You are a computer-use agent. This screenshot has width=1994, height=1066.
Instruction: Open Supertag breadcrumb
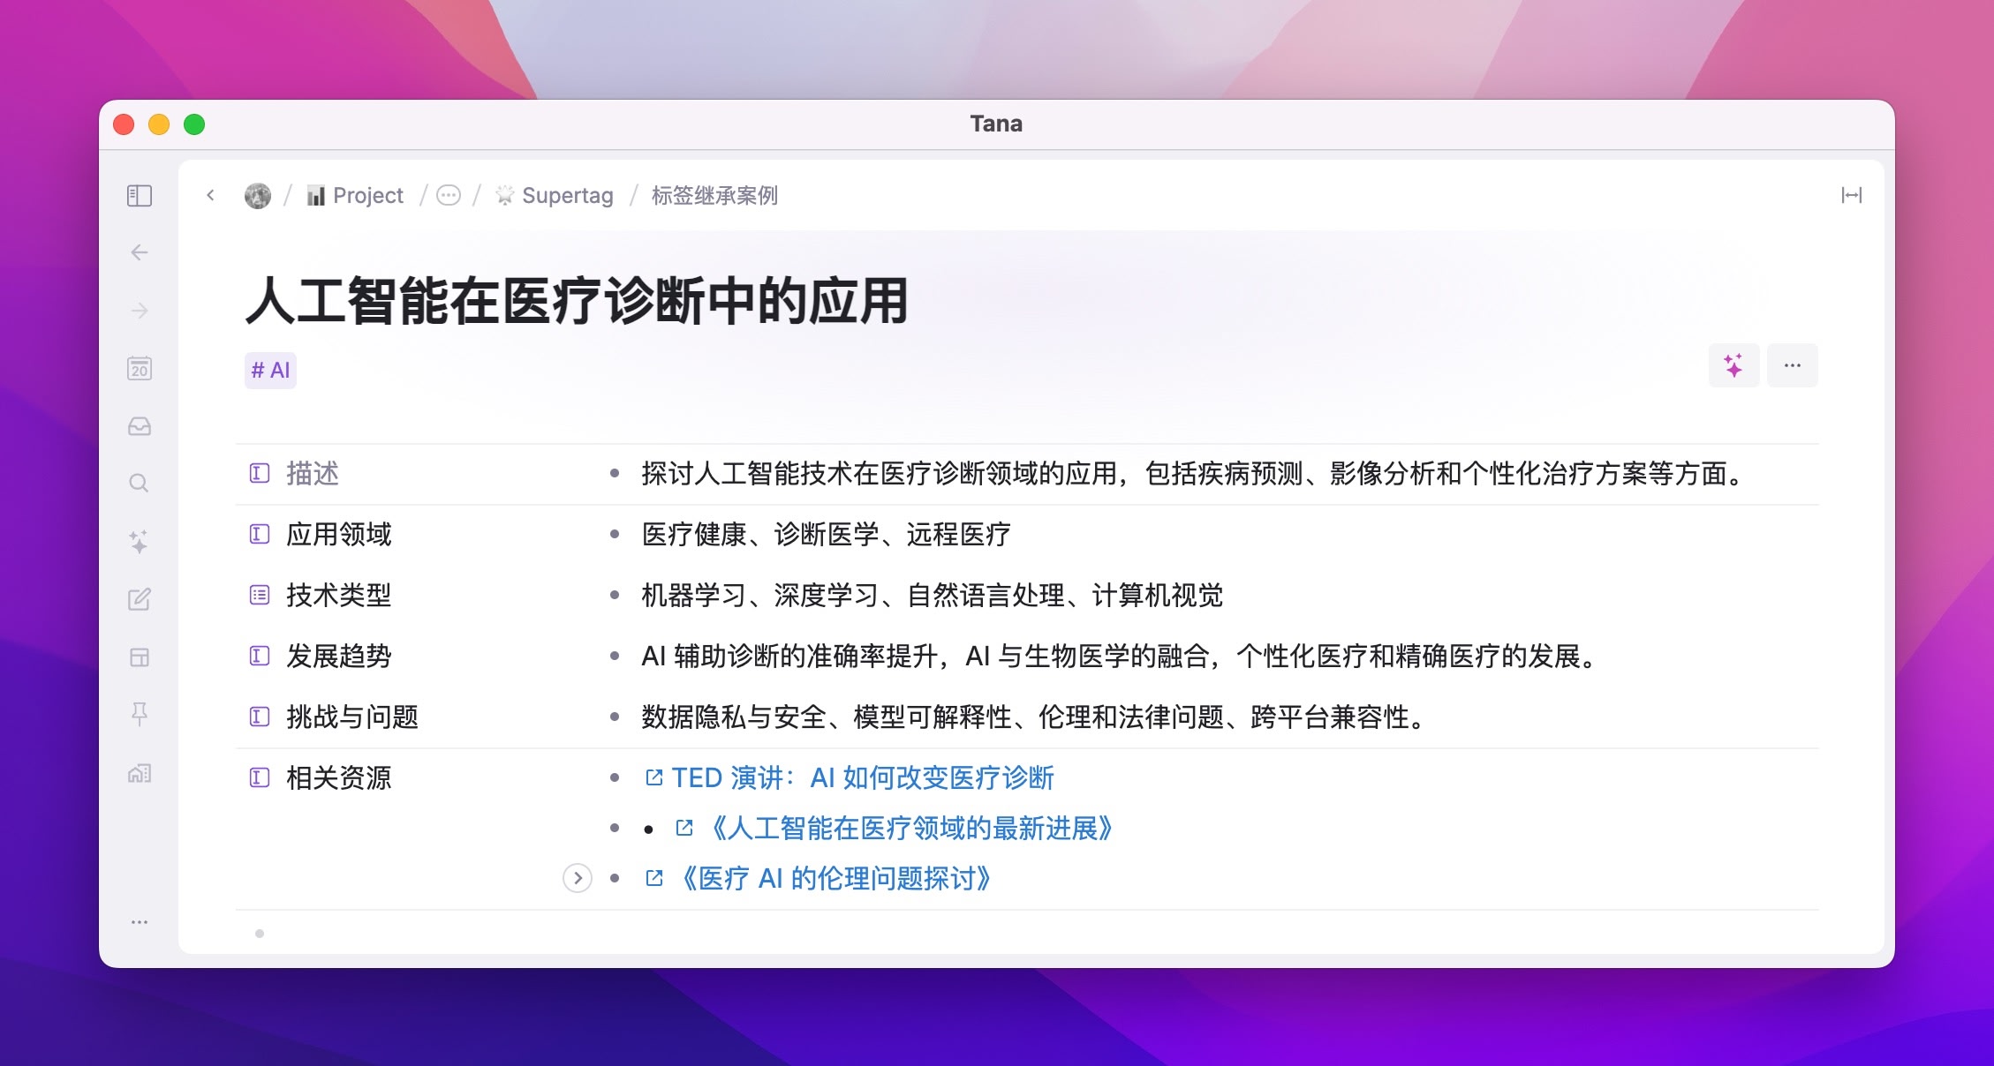coord(555,196)
